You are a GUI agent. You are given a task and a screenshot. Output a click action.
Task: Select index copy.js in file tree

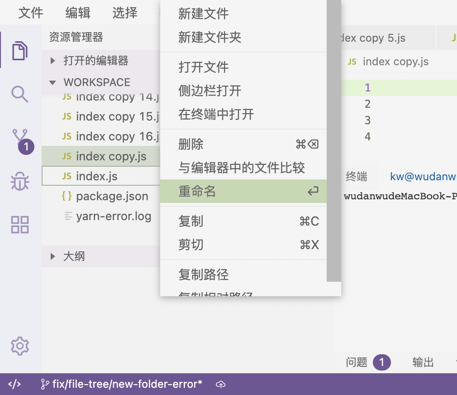click(x=101, y=156)
